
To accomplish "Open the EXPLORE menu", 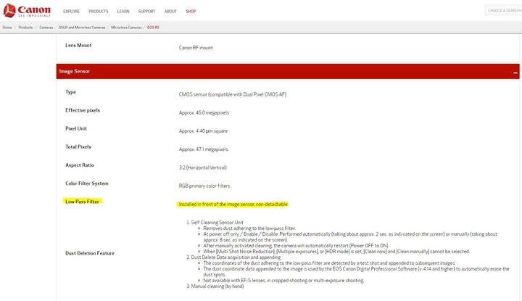I will [x=71, y=12].
